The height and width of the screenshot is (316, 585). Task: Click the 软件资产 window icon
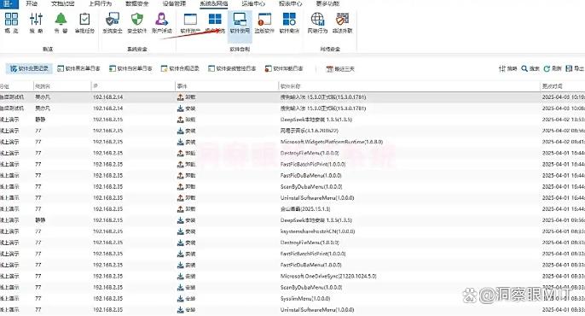190,22
